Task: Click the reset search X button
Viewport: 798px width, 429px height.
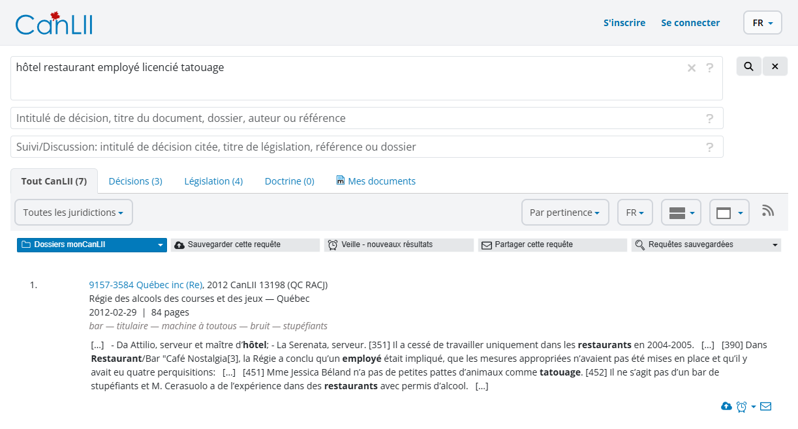Action: (x=775, y=67)
